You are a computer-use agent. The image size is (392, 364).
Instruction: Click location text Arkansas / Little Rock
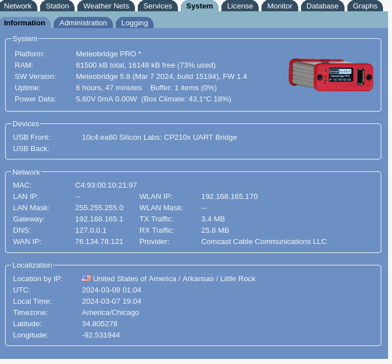(x=219, y=278)
